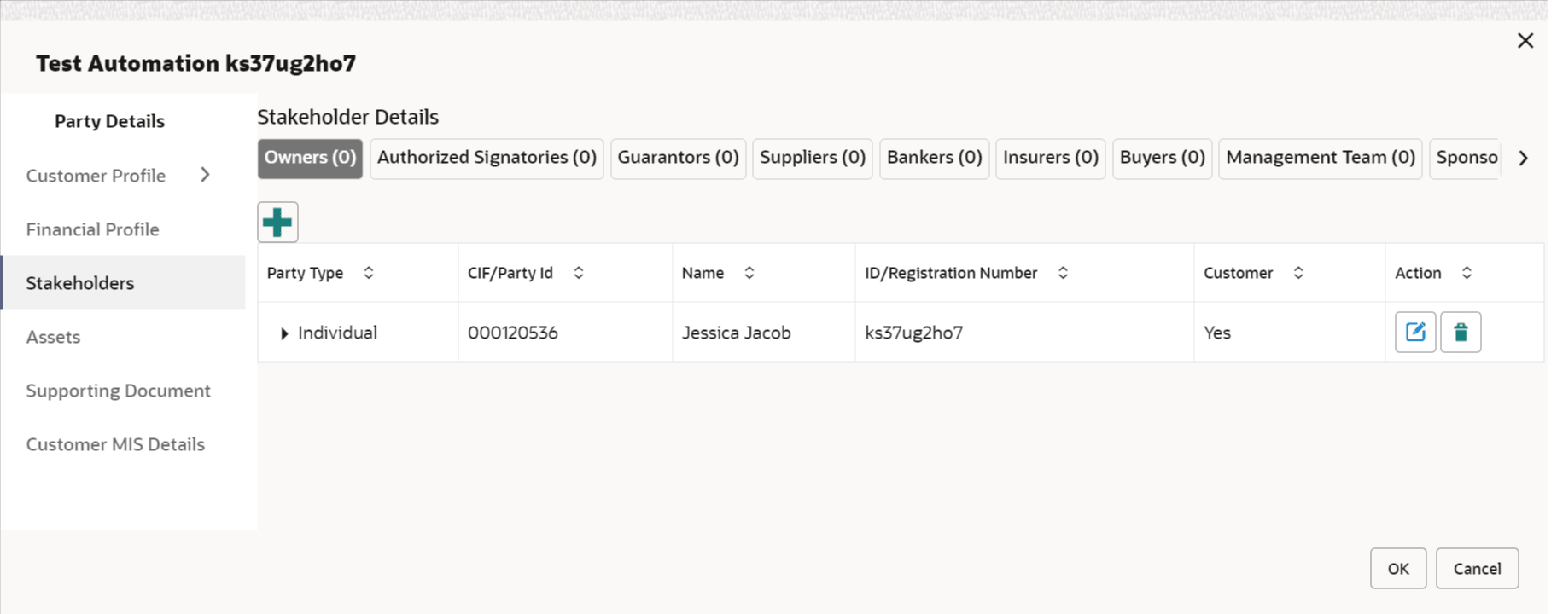Sort by Name column
Image resolution: width=1557 pixels, height=614 pixels.
[749, 273]
